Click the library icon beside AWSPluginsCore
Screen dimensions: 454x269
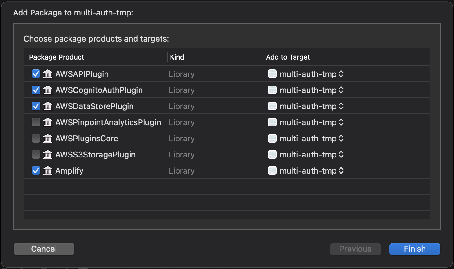pyautogui.click(x=48, y=138)
